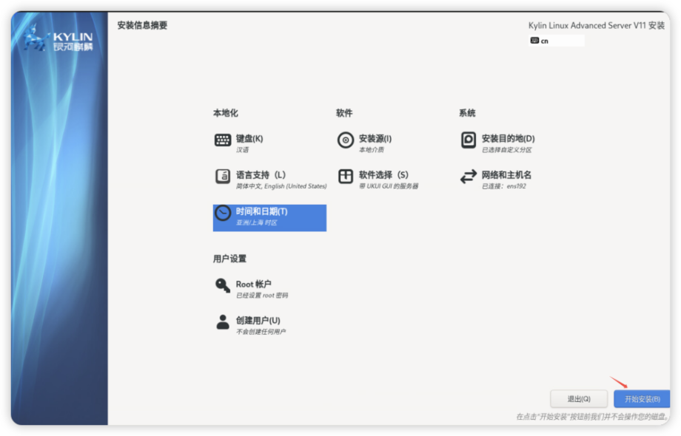The image size is (681, 436).
Task: Click the clock icon for 时间和日期
Action: [223, 214]
